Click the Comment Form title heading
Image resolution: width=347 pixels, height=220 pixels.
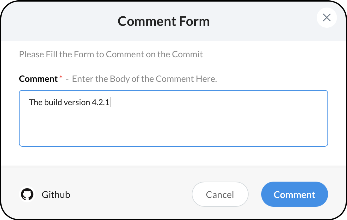coord(163,21)
